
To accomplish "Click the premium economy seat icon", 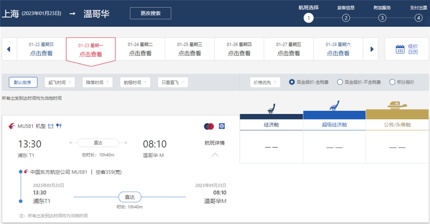I will (x=334, y=106).
